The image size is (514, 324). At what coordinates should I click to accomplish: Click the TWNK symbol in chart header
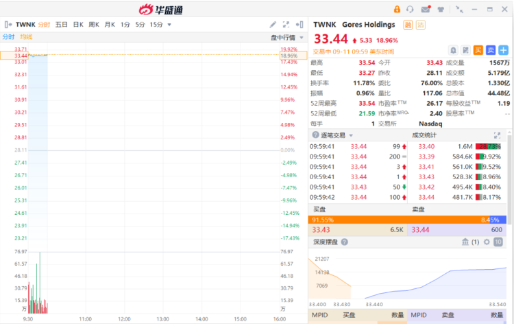point(25,25)
